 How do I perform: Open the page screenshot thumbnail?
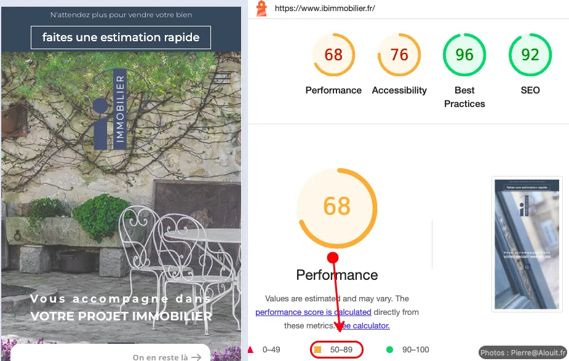[x=527, y=244]
